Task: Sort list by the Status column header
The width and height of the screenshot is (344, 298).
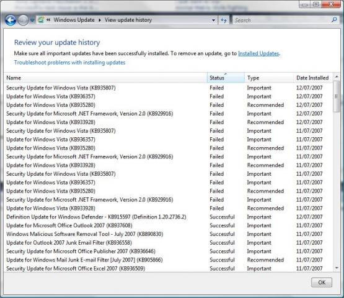Action: 226,78
